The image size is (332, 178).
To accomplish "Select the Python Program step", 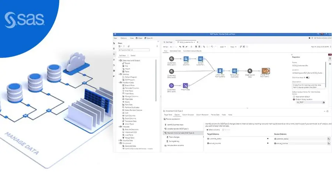I will (129, 77).
